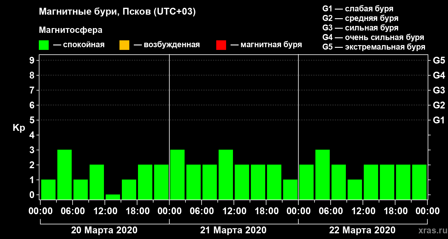Screen dimensions: 448x239
Task: Click the Kp 0 bar for 12:00–15:00 on 20 Марта
Action: (x=113, y=197)
